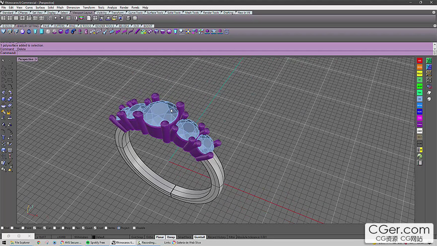Click the new blank page icon
Screen dimensions: 437x246
(89, 18)
